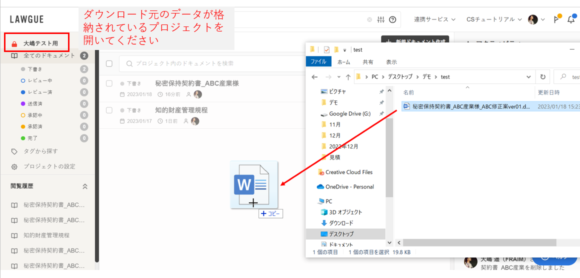Go up one folder in Explorer

(348, 77)
